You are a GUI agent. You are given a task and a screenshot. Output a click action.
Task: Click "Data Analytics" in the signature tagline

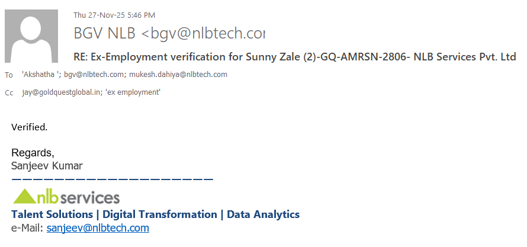263,214
